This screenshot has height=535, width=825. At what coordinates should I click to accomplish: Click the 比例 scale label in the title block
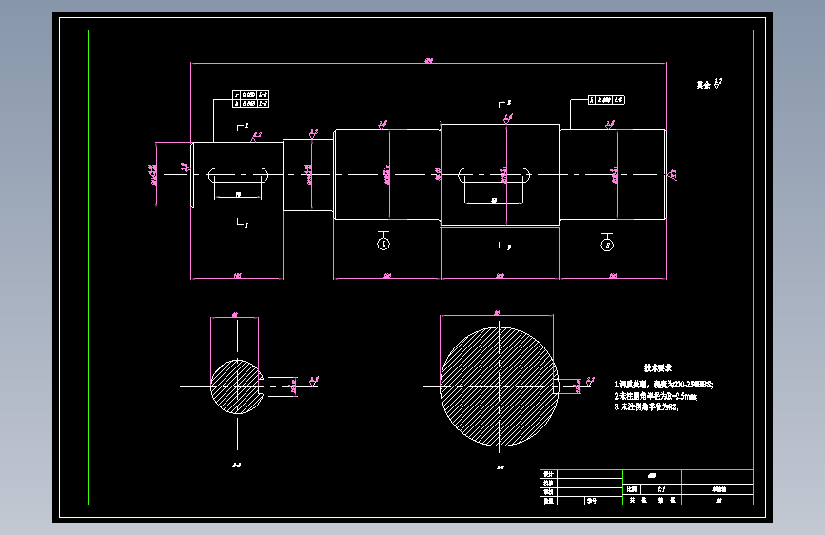click(632, 489)
